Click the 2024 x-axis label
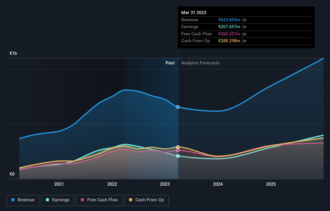Viewport: 330px width, 211px height. [x=218, y=184]
